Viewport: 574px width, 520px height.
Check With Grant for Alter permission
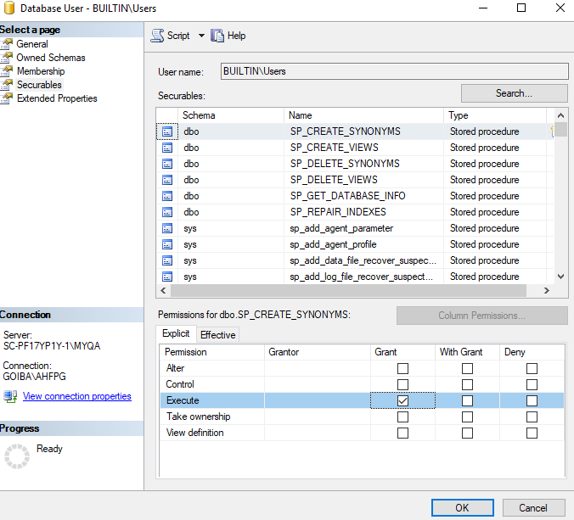pyautogui.click(x=467, y=369)
